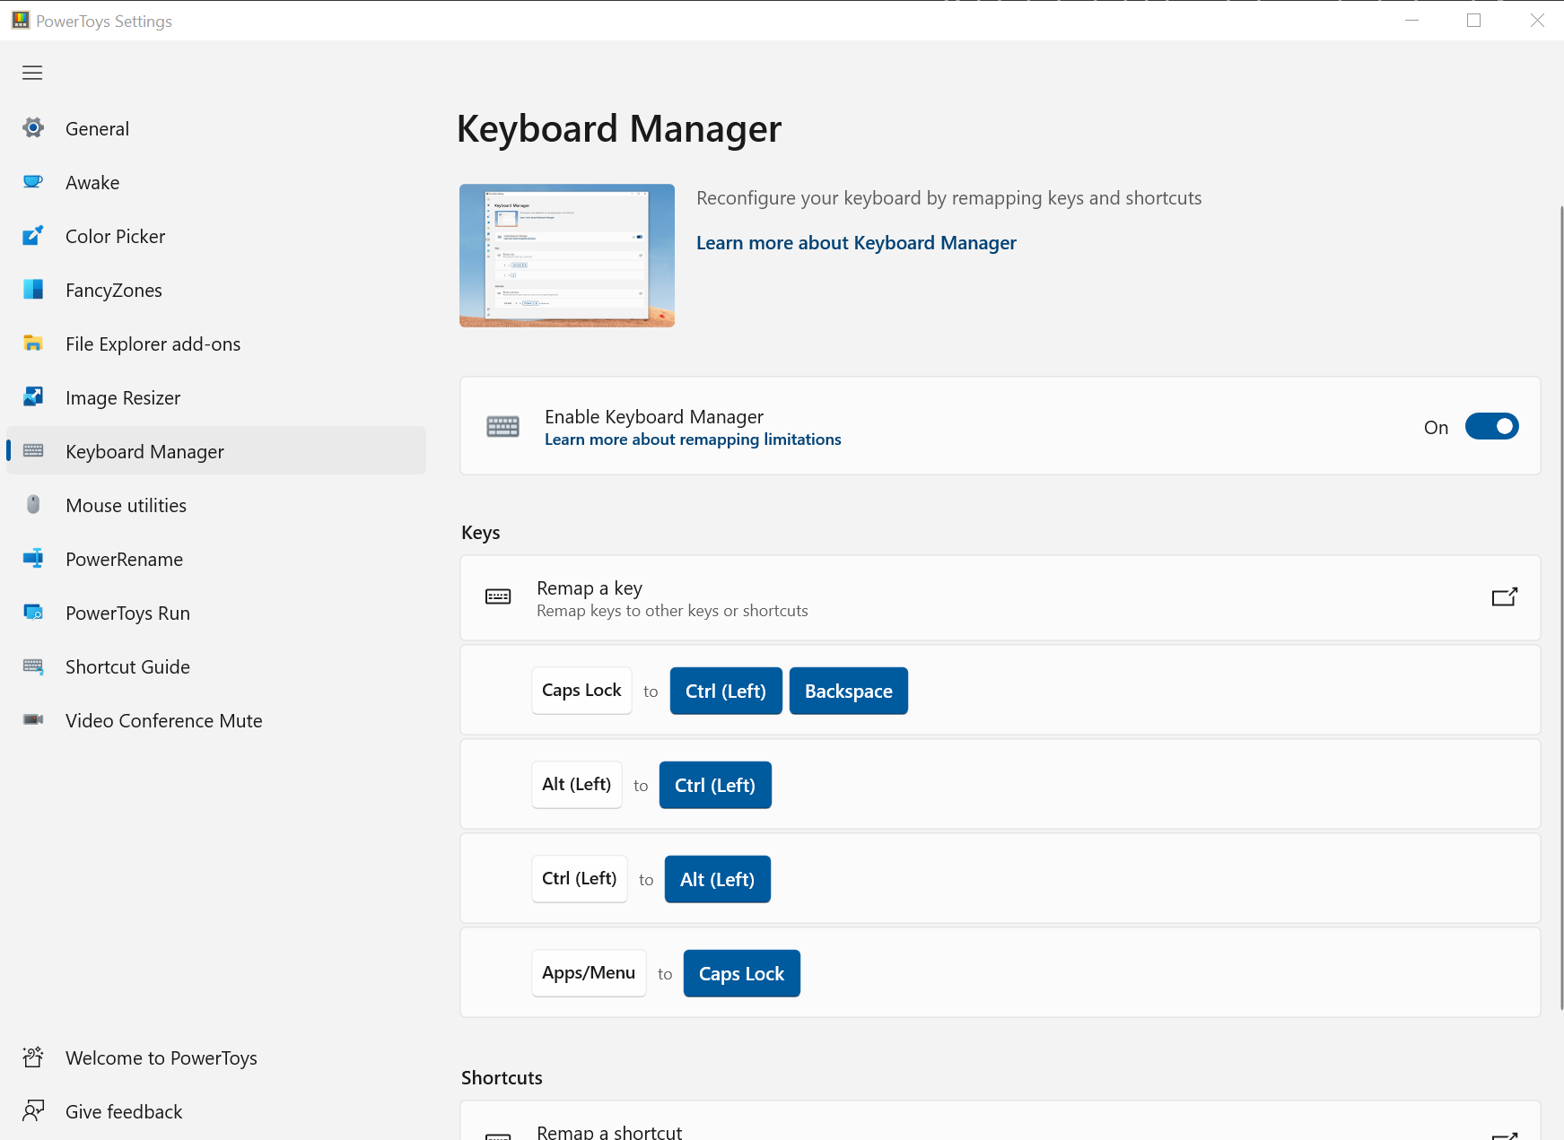Image resolution: width=1564 pixels, height=1140 pixels.
Task: Click the Keys section heading
Action: pyautogui.click(x=481, y=533)
